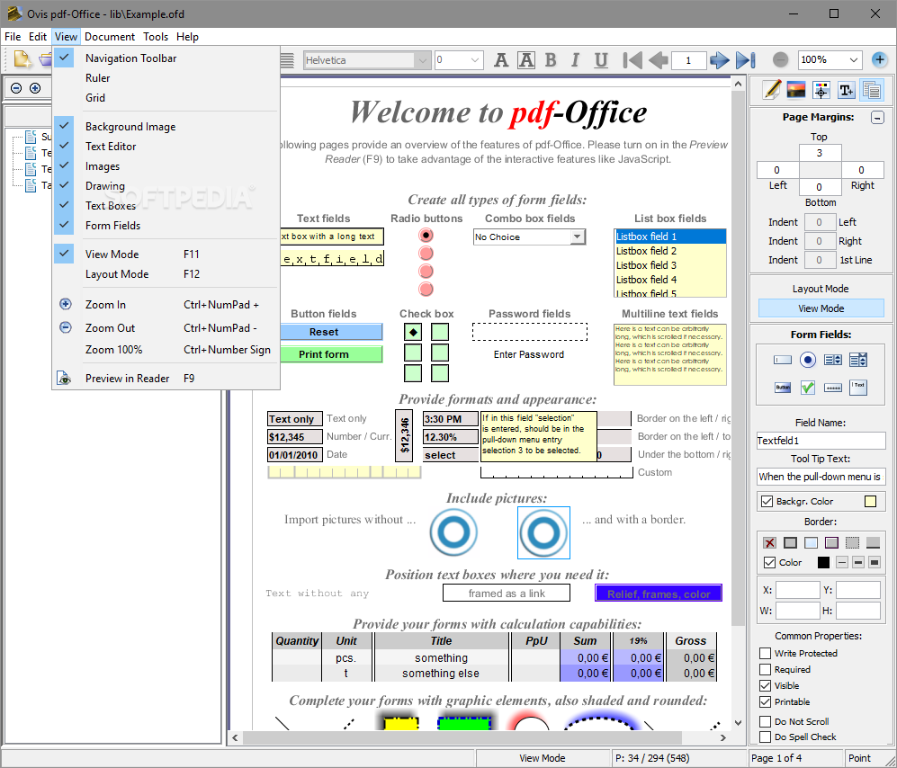This screenshot has width=897, height=768.
Task: Toggle bold with the B icon
Action: click(551, 59)
